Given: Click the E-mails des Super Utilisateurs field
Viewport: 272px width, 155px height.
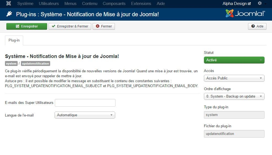Looking at the screenshot, I should click(85, 103).
